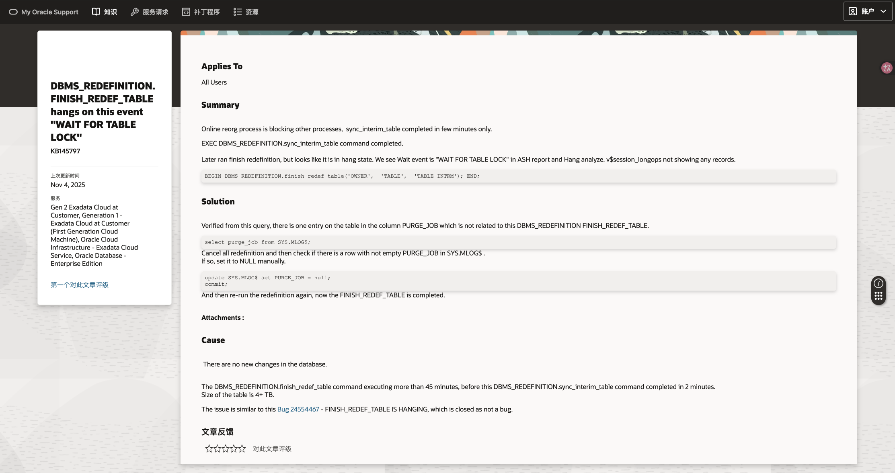The height and width of the screenshot is (473, 895).
Task: Click the list icon beside 资源
Action: tap(238, 12)
